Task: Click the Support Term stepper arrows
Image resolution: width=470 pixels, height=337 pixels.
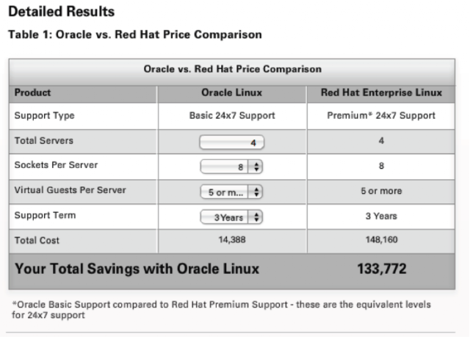Action: click(256, 217)
